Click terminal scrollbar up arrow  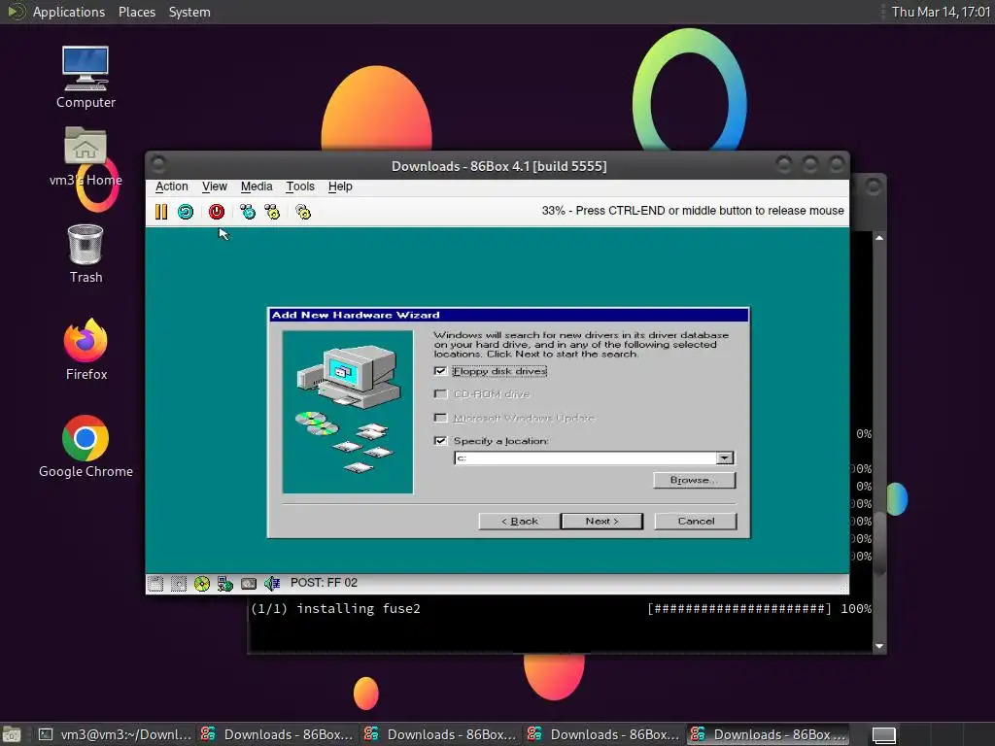pos(878,238)
